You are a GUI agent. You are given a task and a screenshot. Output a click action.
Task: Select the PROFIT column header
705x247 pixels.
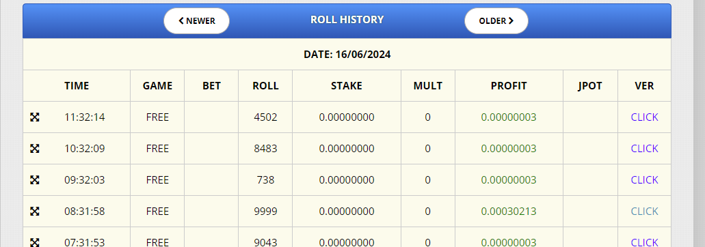(x=509, y=85)
